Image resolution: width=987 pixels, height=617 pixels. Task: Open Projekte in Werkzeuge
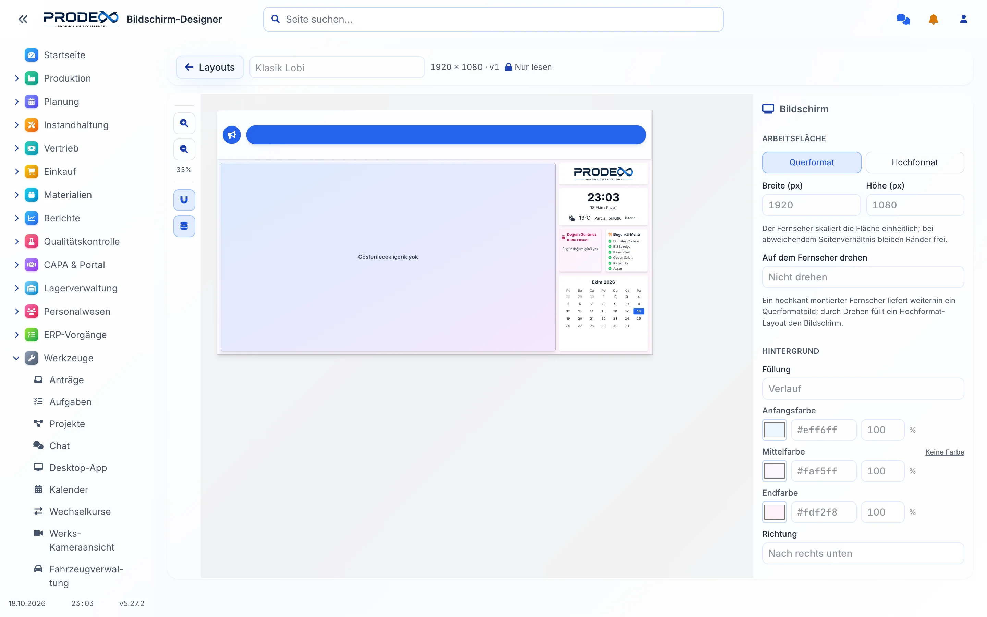click(67, 424)
